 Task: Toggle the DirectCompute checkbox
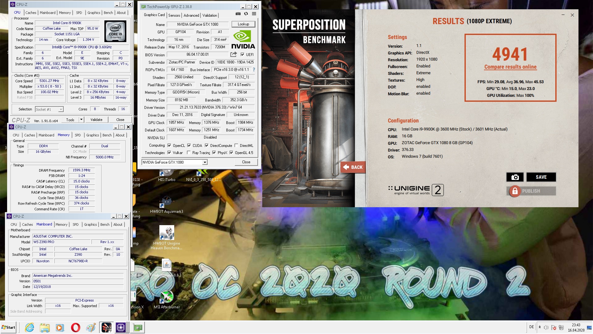(x=207, y=145)
